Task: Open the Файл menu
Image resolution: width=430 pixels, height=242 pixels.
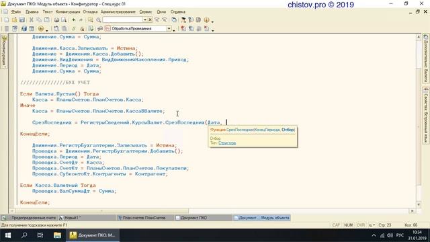Action: [16, 12]
